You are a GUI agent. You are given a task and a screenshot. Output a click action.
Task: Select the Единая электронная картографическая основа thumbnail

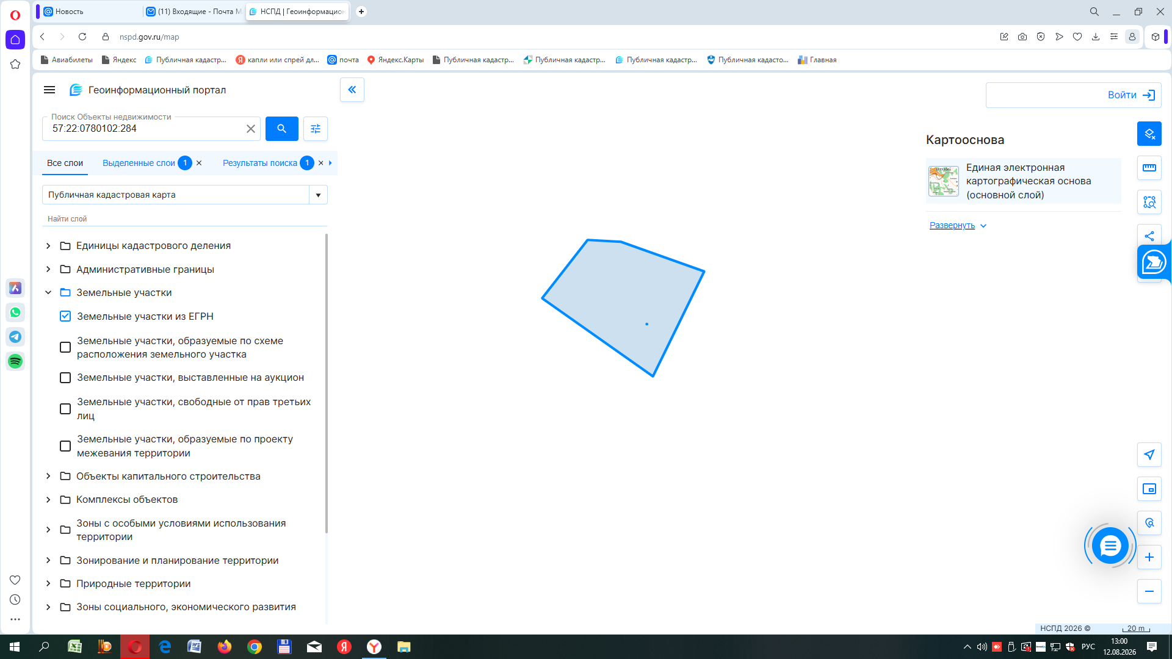coord(944,181)
